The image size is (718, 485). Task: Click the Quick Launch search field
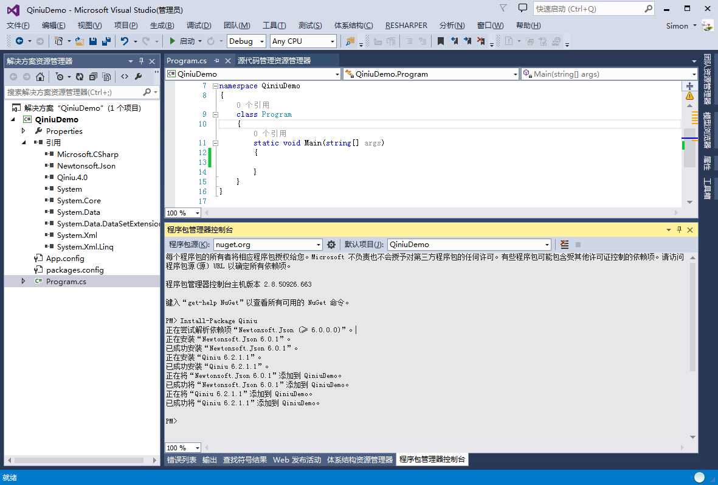click(589, 9)
